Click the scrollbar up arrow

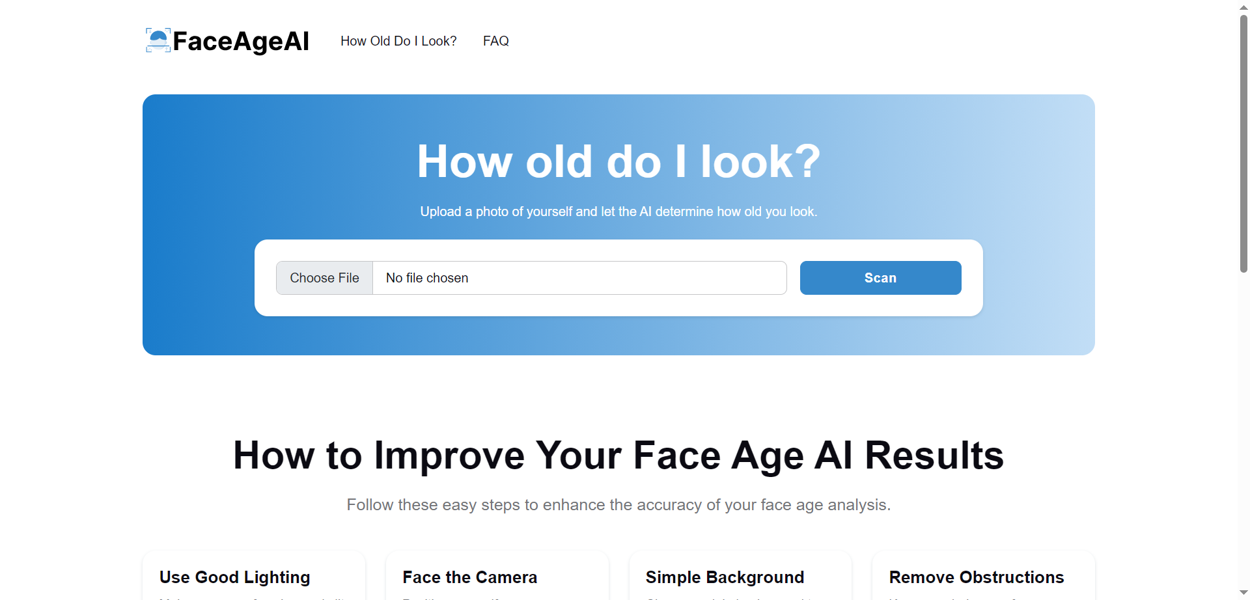click(1243, 7)
